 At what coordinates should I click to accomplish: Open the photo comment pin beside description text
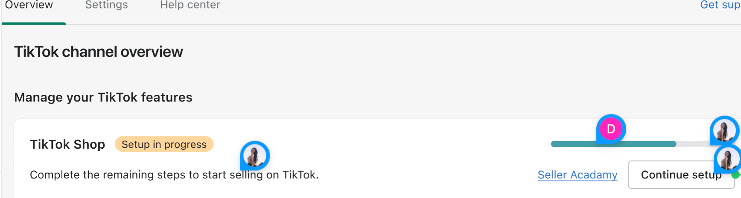click(x=255, y=156)
